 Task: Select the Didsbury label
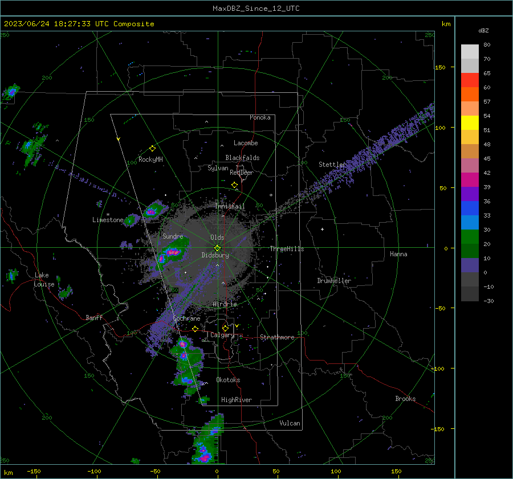[215, 255]
